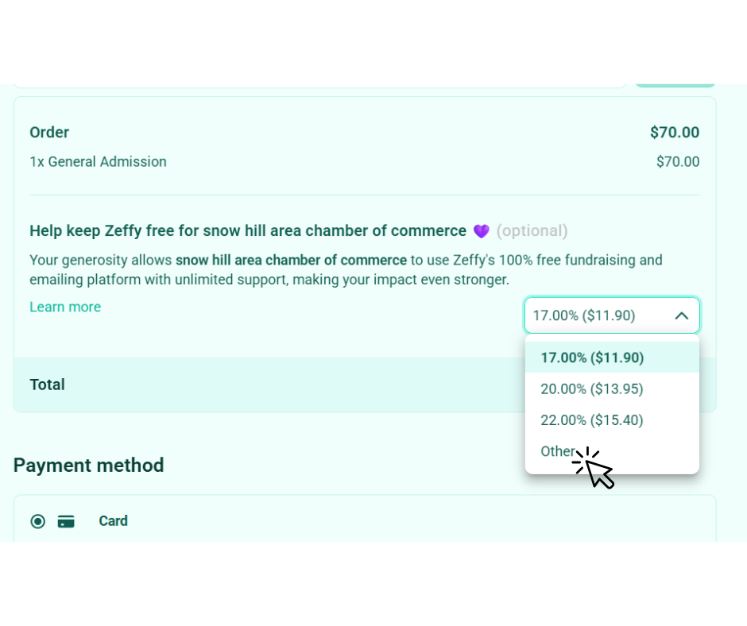Pick the 22.00% ($15.40) contribution option
The width and height of the screenshot is (747, 626).
(x=612, y=420)
